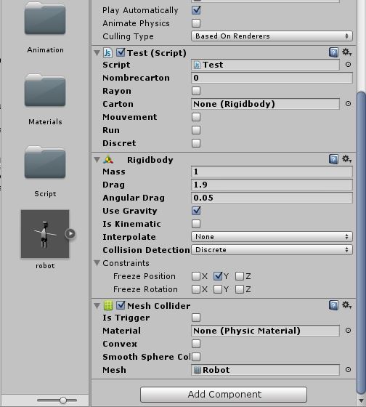Open the Script folder
Image resolution: width=366 pixels, height=407 pixels.
tap(45, 162)
